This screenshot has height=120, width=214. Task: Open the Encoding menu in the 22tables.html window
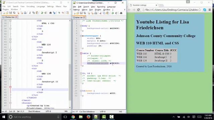tap(30, 6)
